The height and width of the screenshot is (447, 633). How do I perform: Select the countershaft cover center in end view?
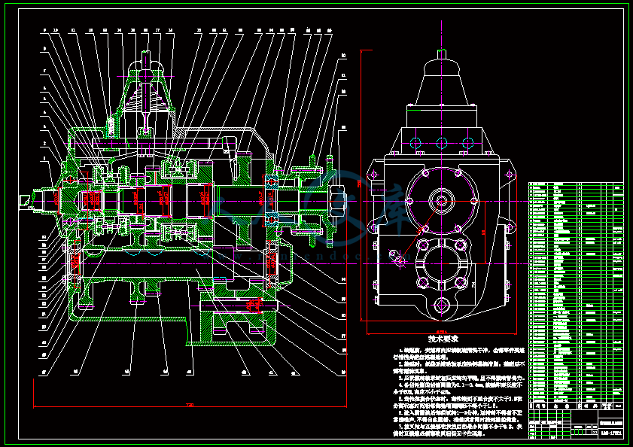pyautogui.click(x=442, y=263)
